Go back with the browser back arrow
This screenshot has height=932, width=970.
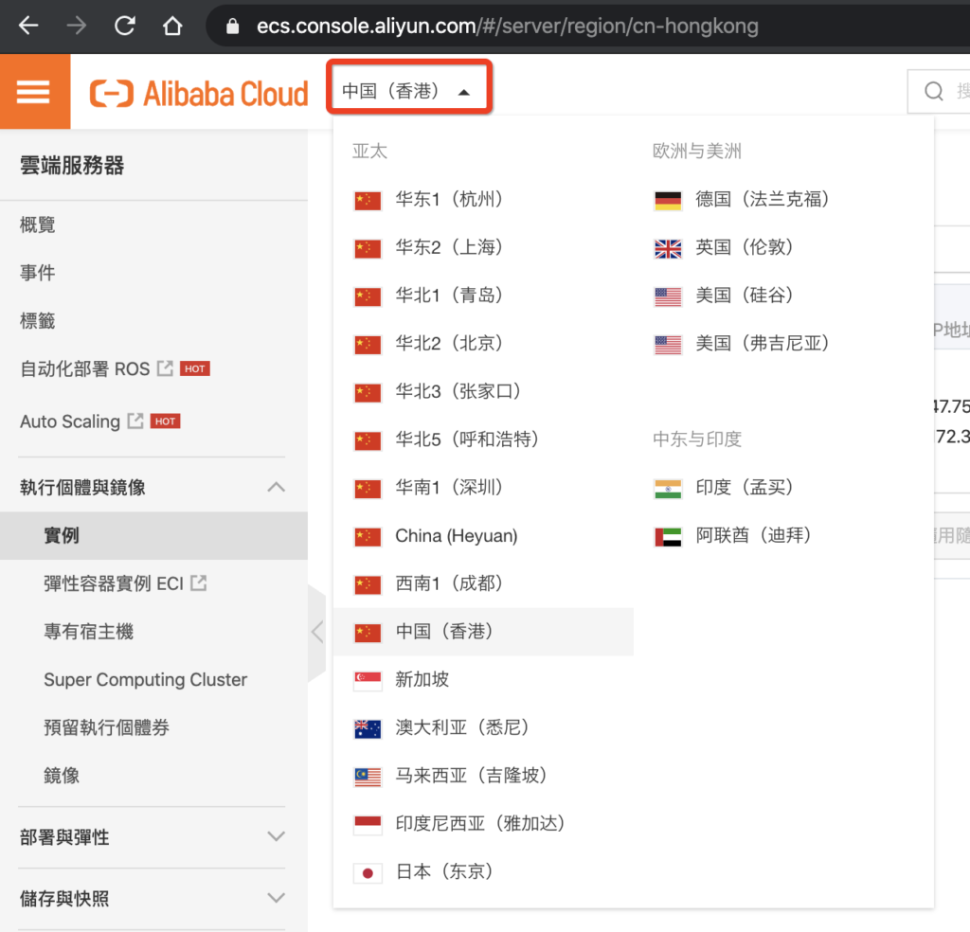coord(28,26)
